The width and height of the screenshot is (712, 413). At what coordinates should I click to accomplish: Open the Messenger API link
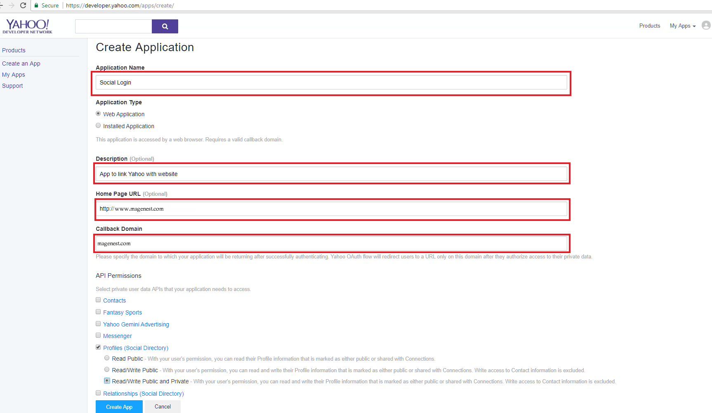(x=118, y=336)
